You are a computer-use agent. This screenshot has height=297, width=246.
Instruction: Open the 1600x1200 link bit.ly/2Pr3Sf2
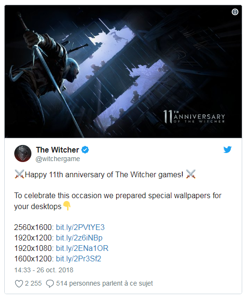pos(79,259)
